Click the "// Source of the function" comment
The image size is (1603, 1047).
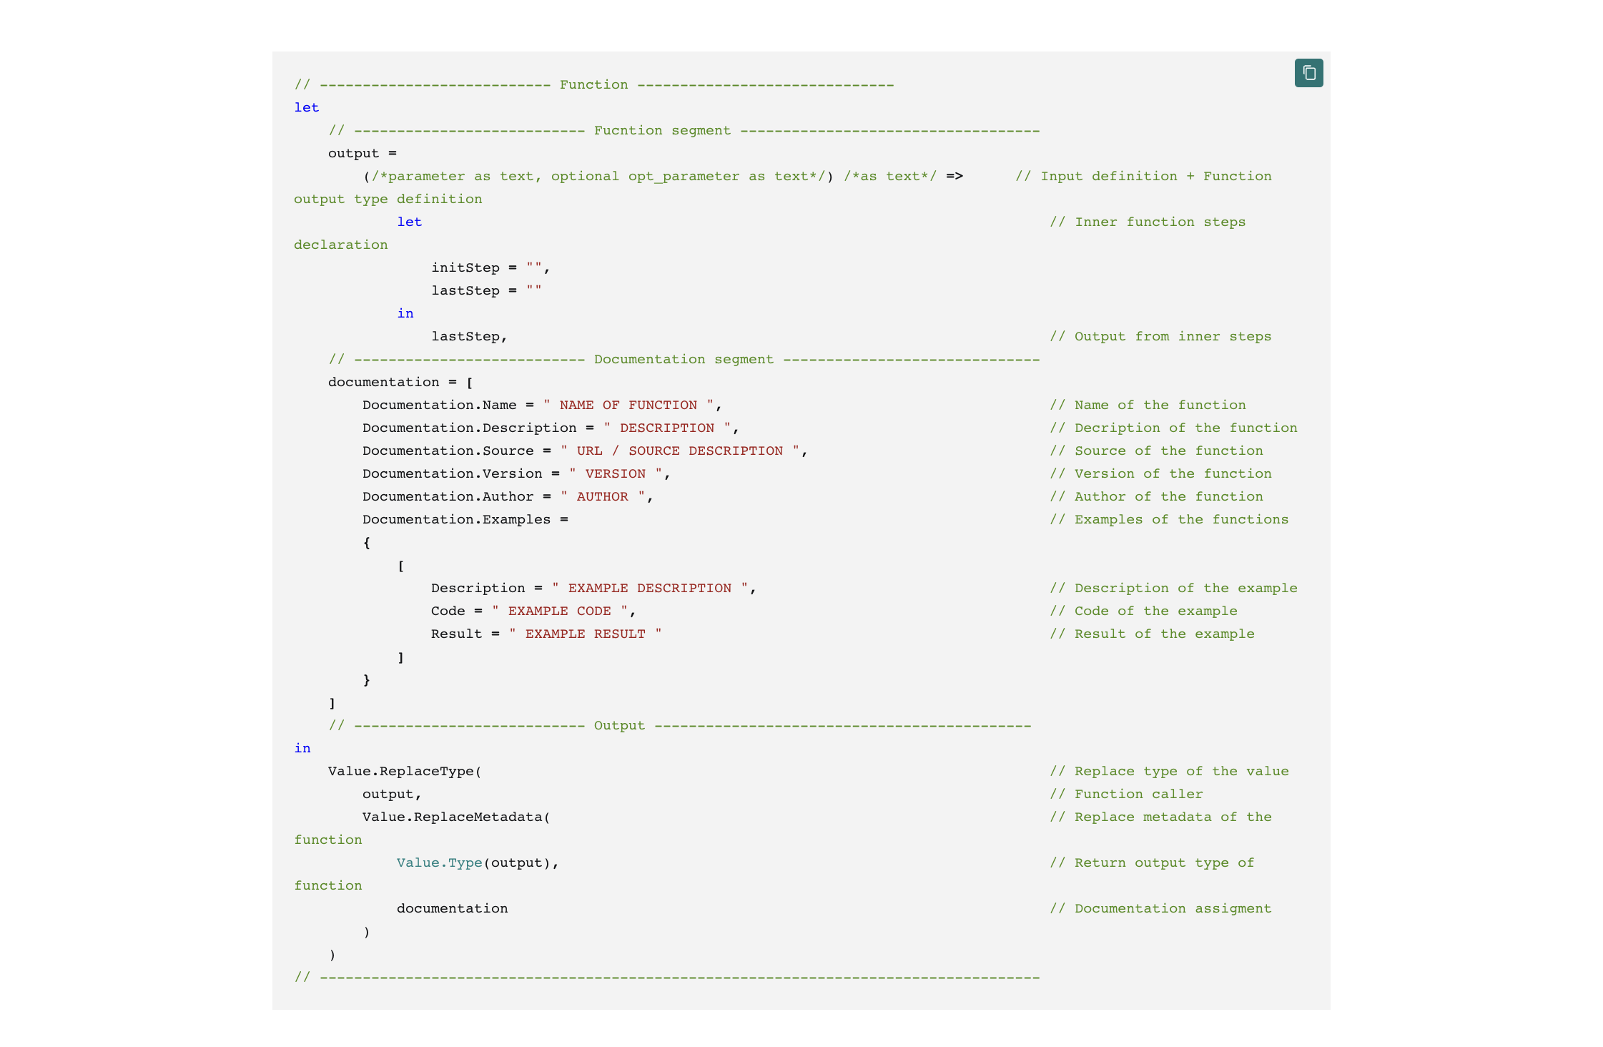(x=1156, y=451)
